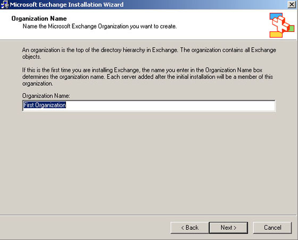
Task: Click 'Name the Microsoft Exchange Organization' subtitle
Action: click(x=100, y=26)
